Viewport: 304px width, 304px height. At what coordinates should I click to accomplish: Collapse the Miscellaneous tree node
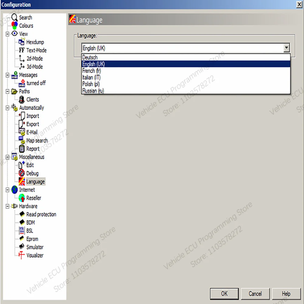[7, 157]
